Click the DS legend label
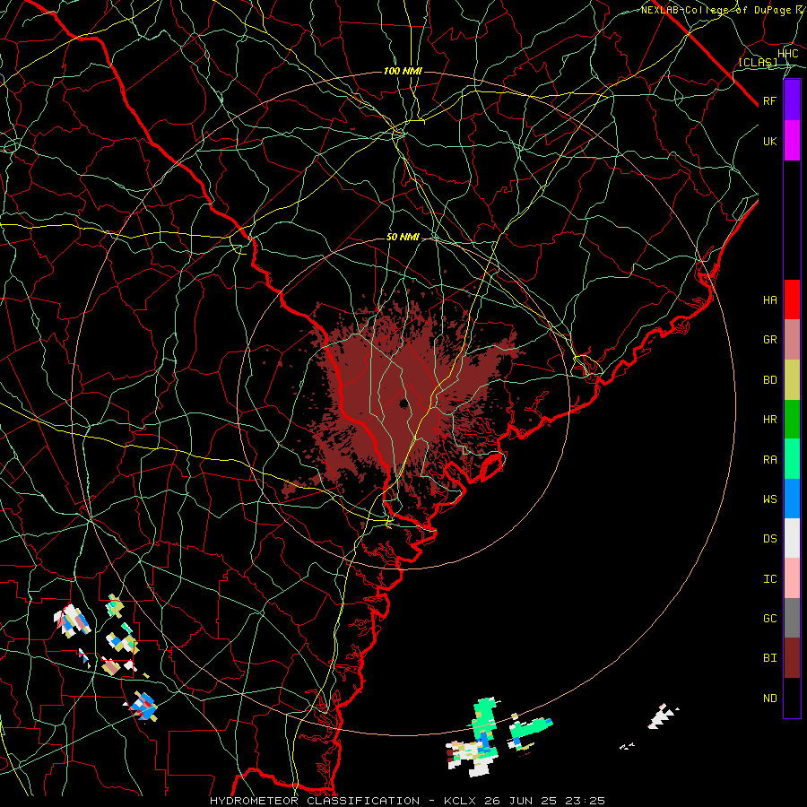Screen dimensions: 807x807 pos(769,539)
